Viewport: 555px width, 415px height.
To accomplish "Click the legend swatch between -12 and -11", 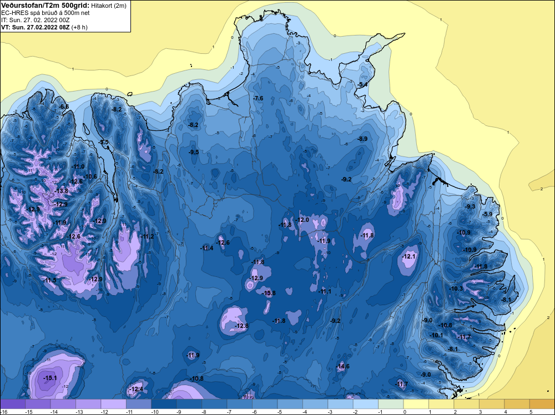I will 114,404.
